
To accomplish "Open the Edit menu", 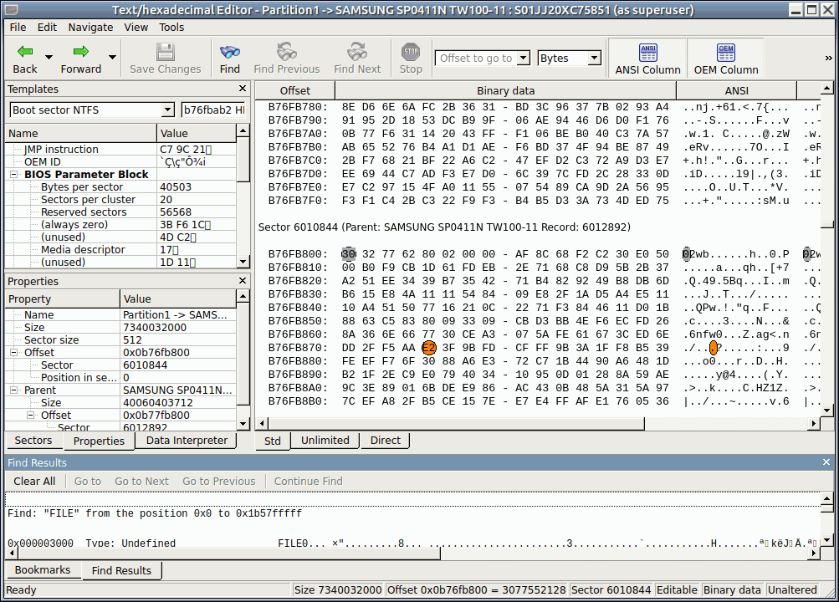I will pyautogui.click(x=47, y=28).
